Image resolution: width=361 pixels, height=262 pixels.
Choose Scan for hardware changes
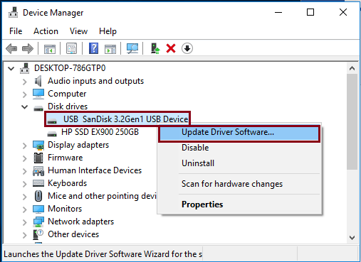(239, 184)
